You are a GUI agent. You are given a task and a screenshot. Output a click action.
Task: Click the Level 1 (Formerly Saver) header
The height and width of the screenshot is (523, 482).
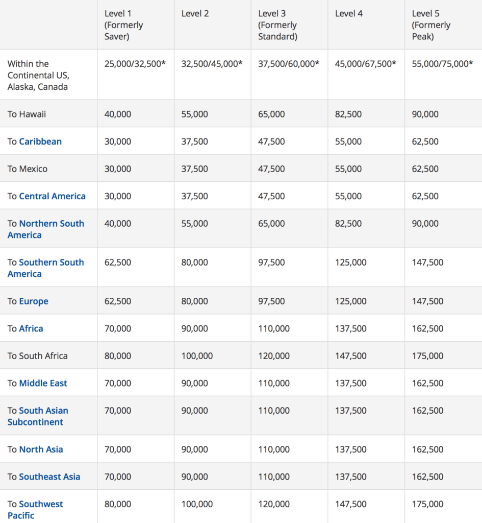coord(123,25)
